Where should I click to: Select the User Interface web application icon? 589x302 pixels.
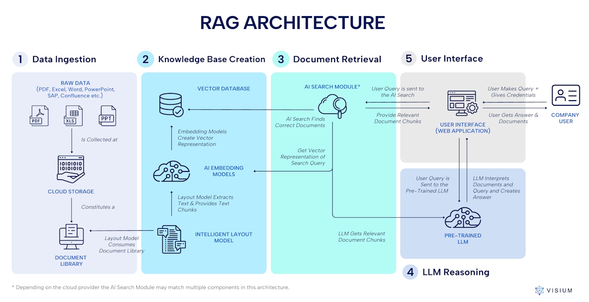coord(462,103)
